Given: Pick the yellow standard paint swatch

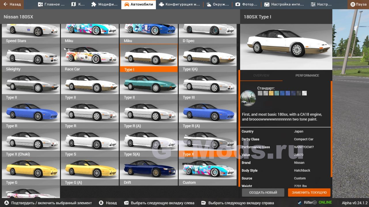Looking at the screenshot, I should click(271, 93).
